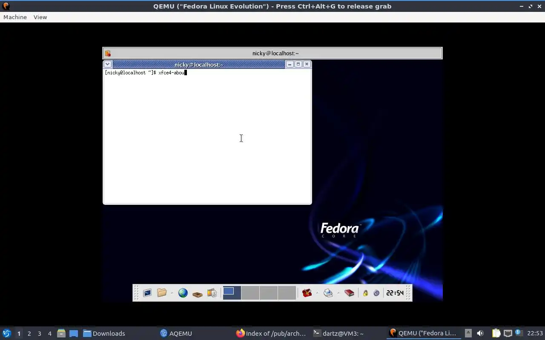Open the network connection tray icon

tap(508, 333)
